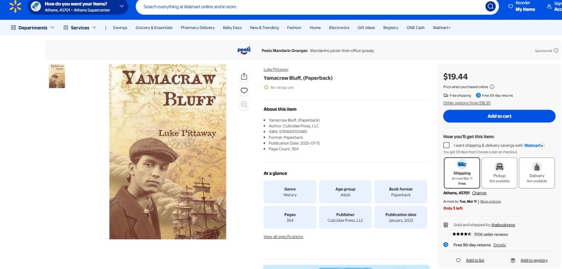Open the View all specifications link
562x269 pixels.
coord(283,237)
